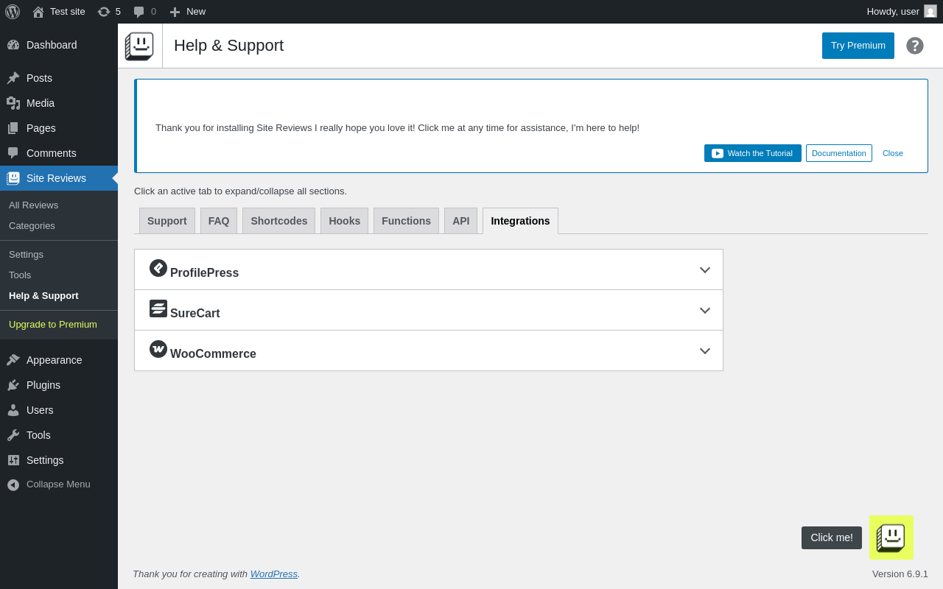
Task: Select the Hooks tab
Action: 344,221
